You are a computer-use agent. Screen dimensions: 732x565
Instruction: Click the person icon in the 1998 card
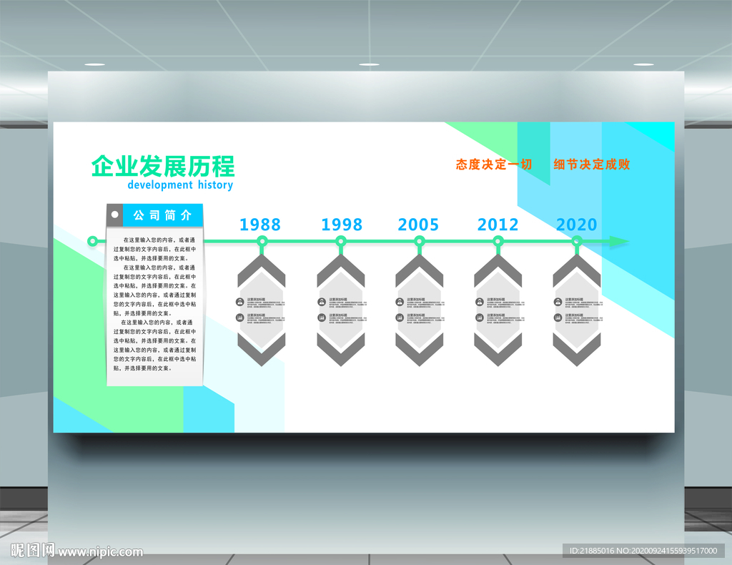pos(322,302)
